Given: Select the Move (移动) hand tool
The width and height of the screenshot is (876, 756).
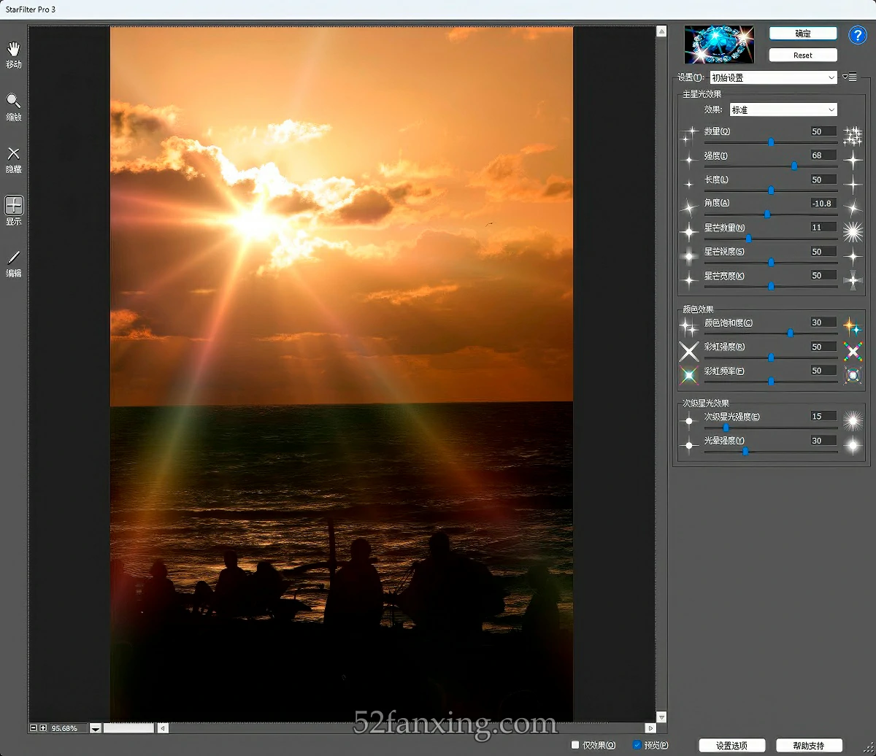Looking at the screenshot, I should pos(14,54).
